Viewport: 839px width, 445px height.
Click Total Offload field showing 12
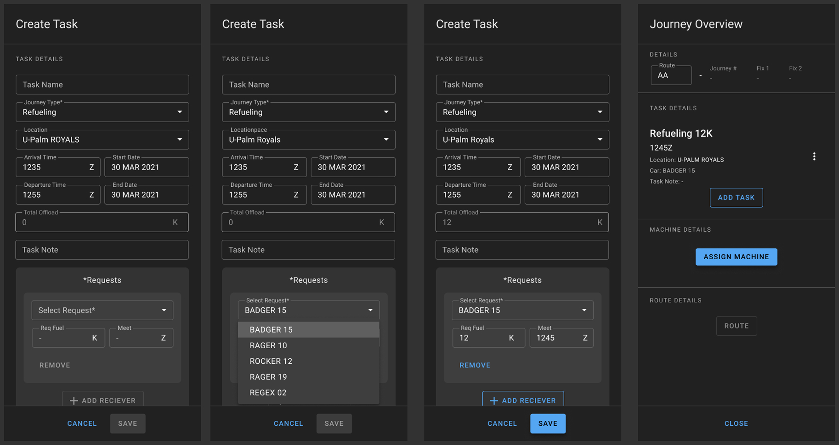click(x=522, y=222)
